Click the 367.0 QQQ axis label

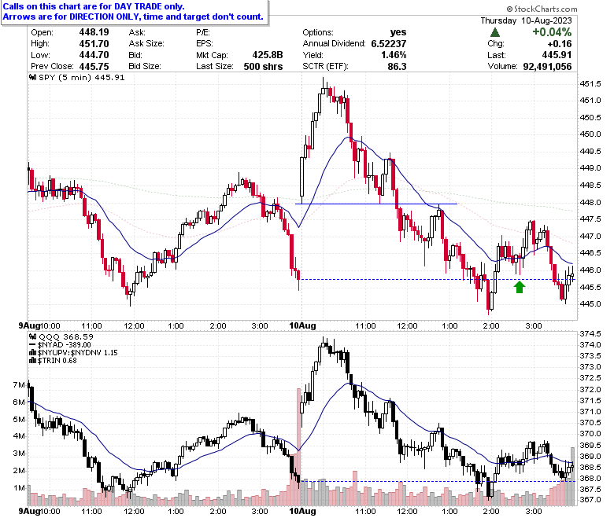pyautogui.click(x=590, y=500)
